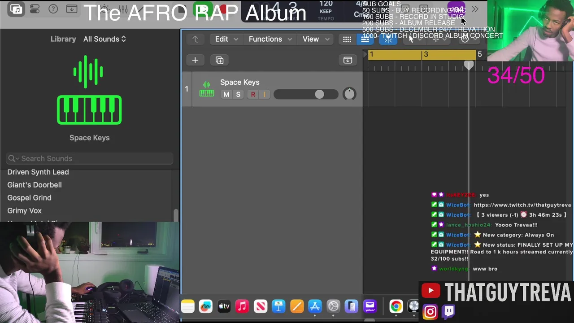Open Notes from the Dock
The width and height of the screenshot is (574, 323).
coord(188,306)
